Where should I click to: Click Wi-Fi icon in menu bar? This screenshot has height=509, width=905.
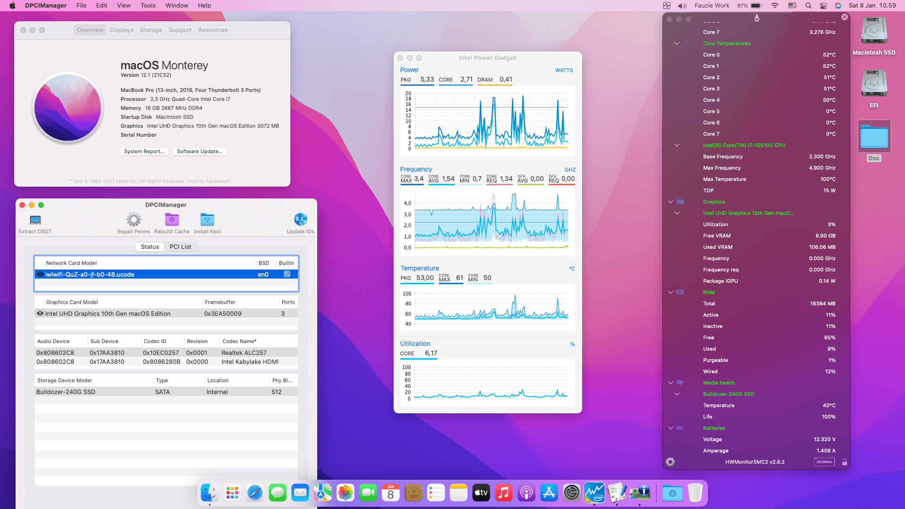tap(775, 6)
